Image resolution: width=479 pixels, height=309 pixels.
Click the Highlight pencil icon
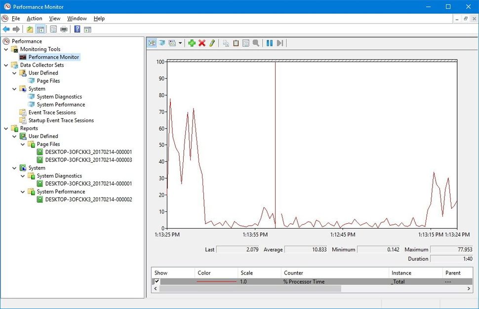point(212,43)
